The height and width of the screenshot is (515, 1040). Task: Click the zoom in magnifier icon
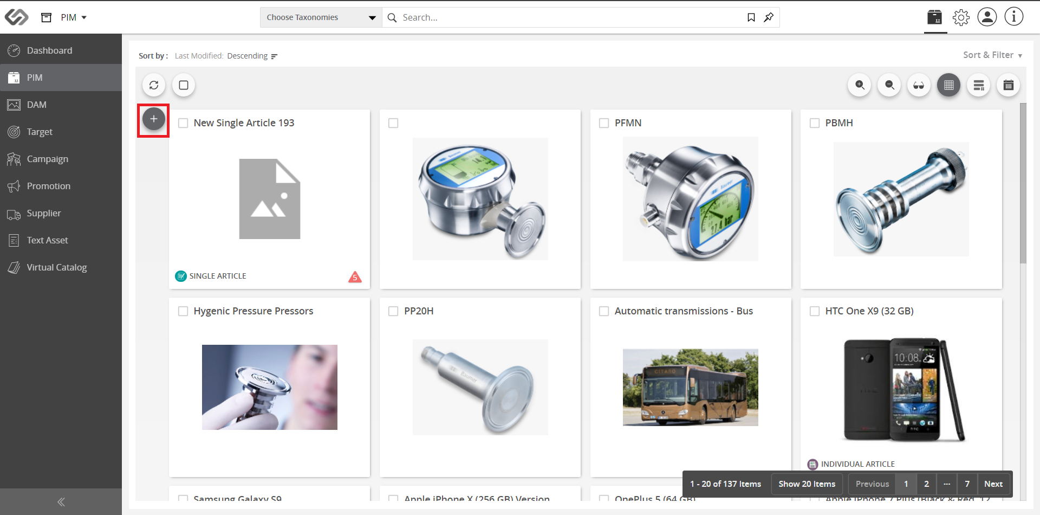pyautogui.click(x=860, y=85)
